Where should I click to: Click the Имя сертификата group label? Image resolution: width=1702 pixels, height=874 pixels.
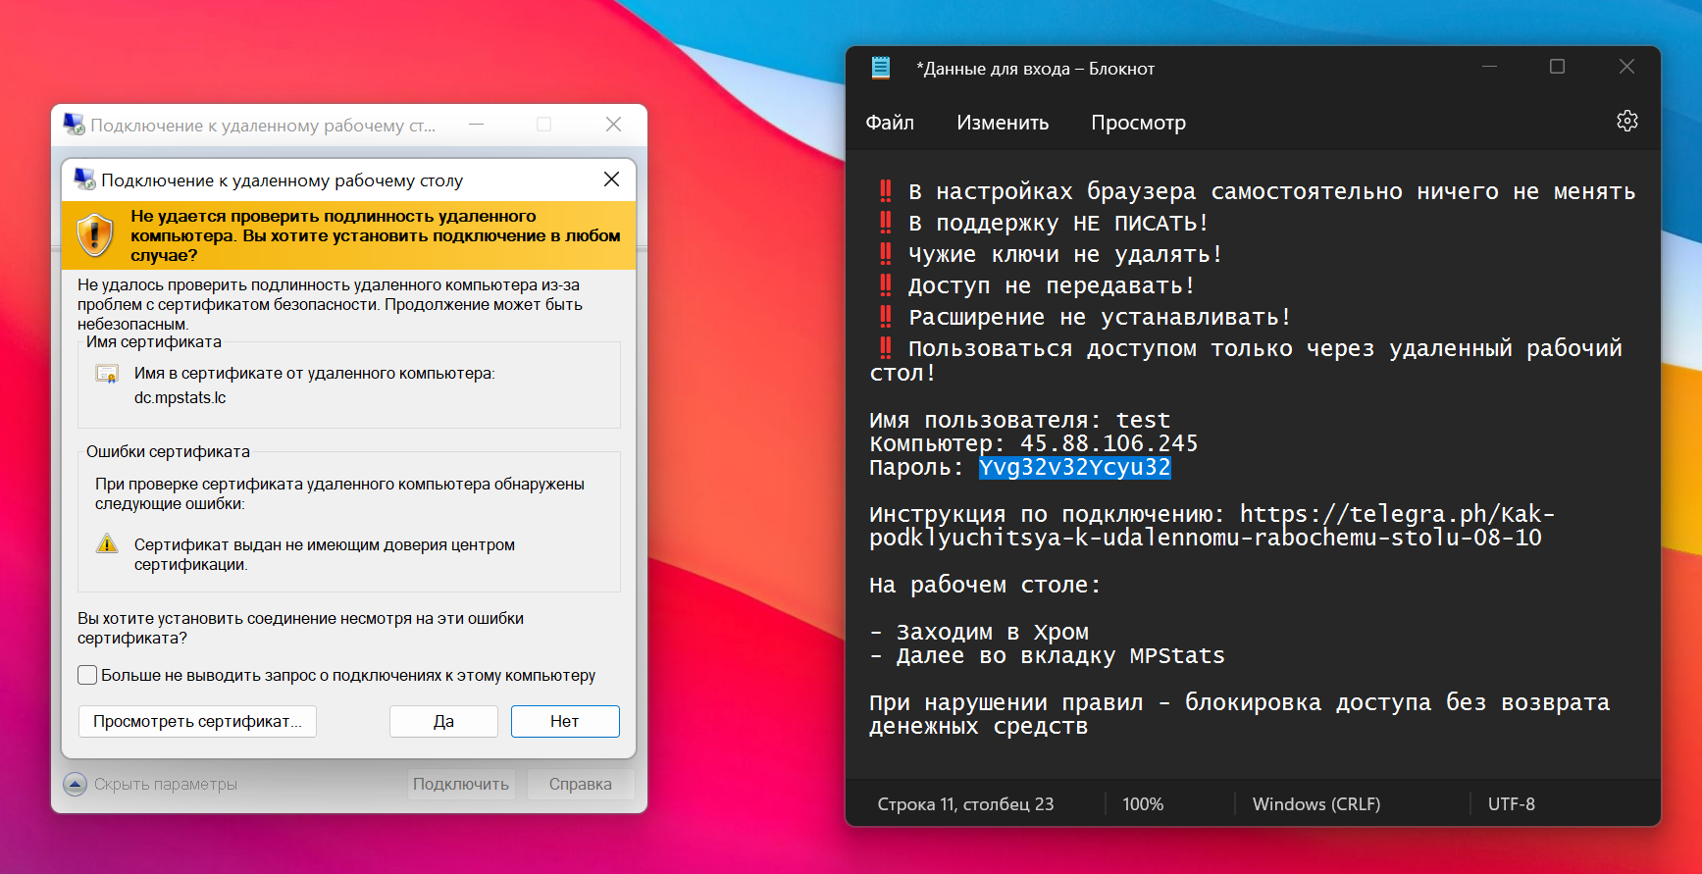pos(154,342)
